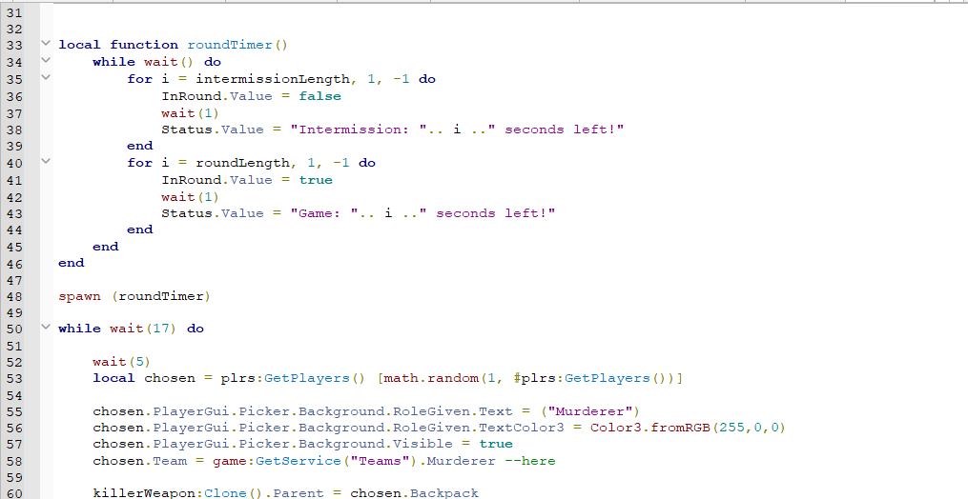Screen dimensions: 968x499
Task: Click the "Intermission: " string on line 38
Action: click(x=359, y=130)
